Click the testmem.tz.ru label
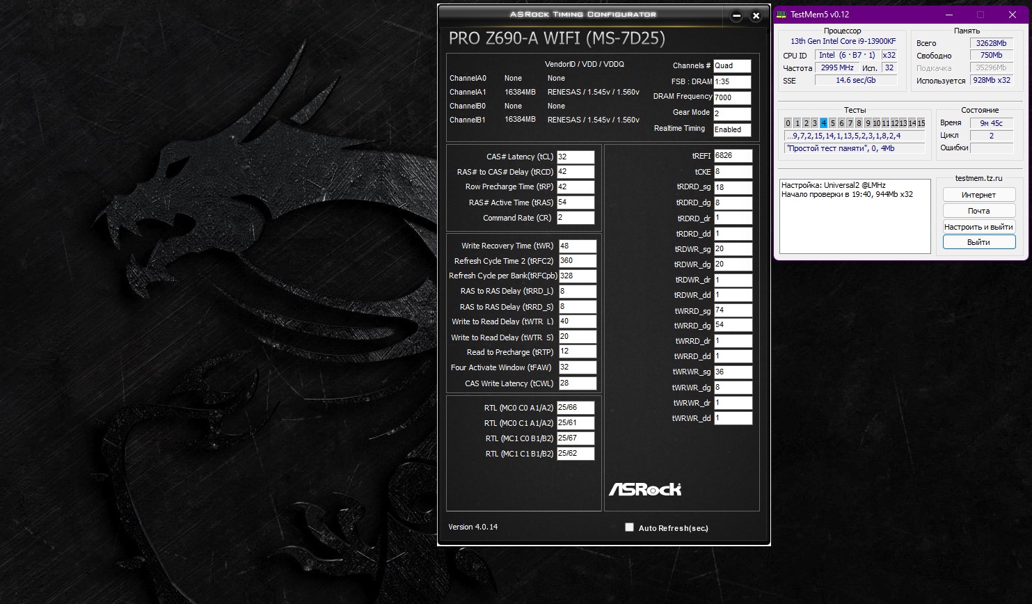 (x=978, y=179)
